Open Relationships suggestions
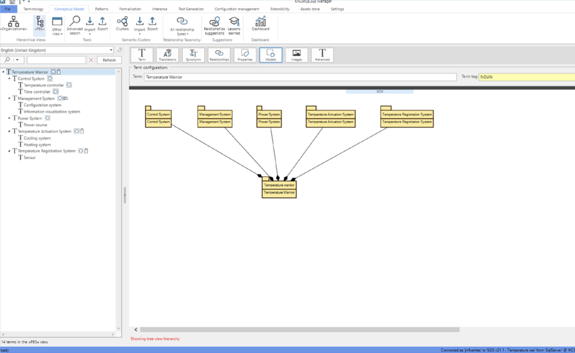The image size is (575, 353). 214,25
